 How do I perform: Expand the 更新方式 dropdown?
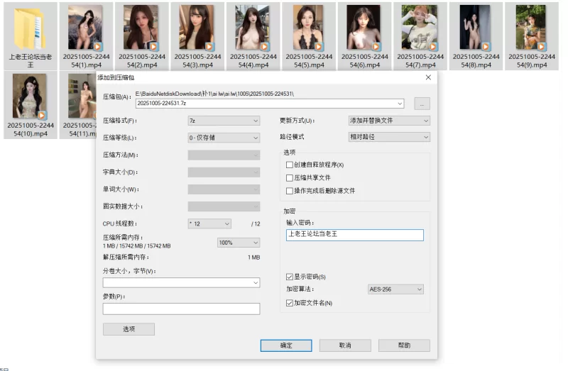coord(388,121)
